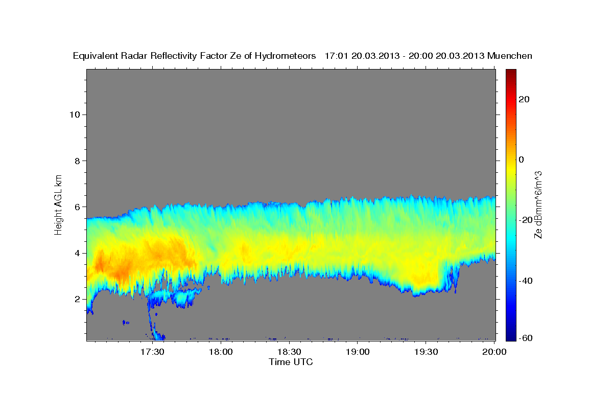613x409 pixels.
Task: Click the height axis label '6'
Action: click(x=77, y=207)
